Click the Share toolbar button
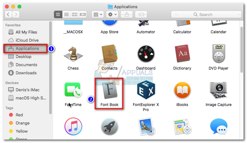Image resolution: width=247 pixels, height=143 pixels. (127, 14)
